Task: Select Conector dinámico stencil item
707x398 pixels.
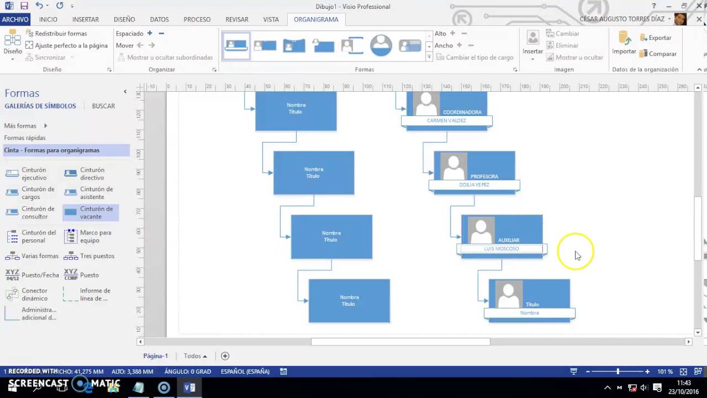Action: point(28,294)
